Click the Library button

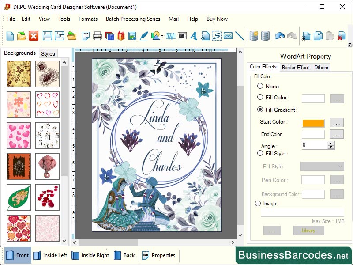point(308,230)
